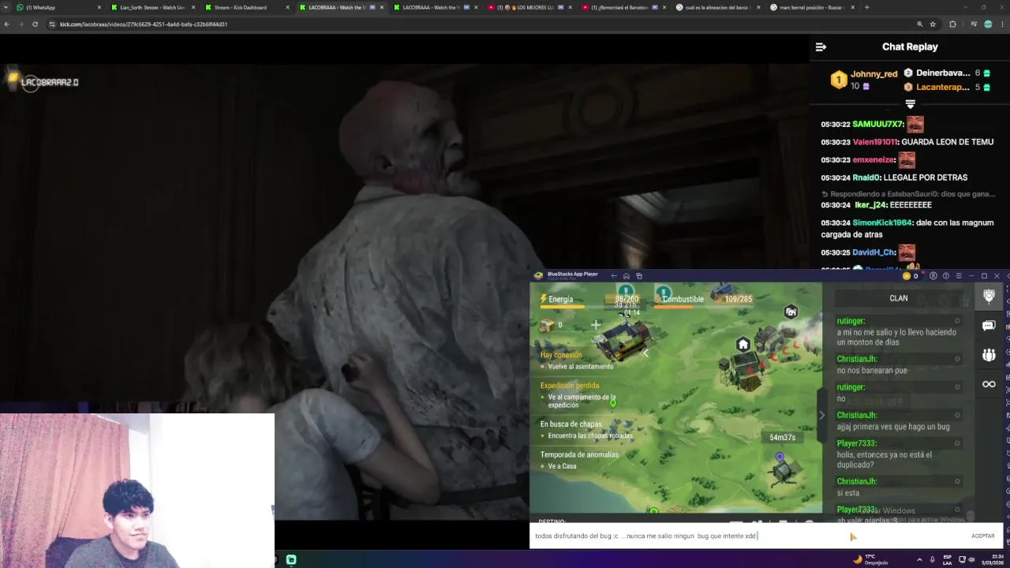The image size is (1010, 568).
Task: Collapse the game chat panel arrow
Action: (x=821, y=415)
